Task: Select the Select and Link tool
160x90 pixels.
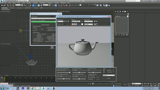Action: pyautogui.click(x=8, y=5)
